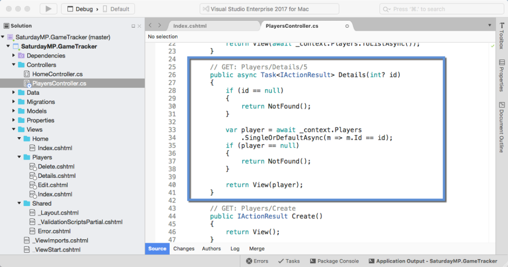The image size is (508, 267).
Task: Navigate back with the left arrow
Action: [151, 25]
